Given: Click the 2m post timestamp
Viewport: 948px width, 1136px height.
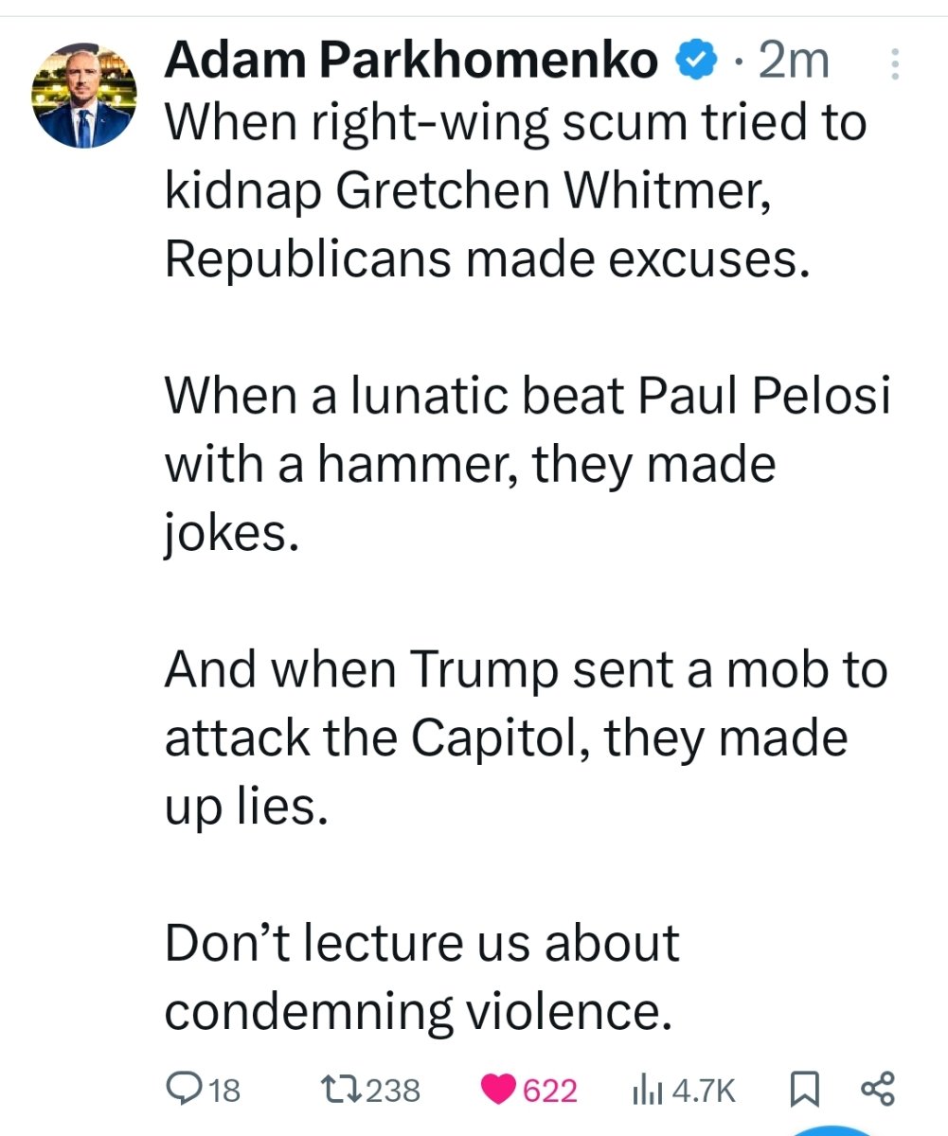Looking at the screenshot, I should (794, 62).
